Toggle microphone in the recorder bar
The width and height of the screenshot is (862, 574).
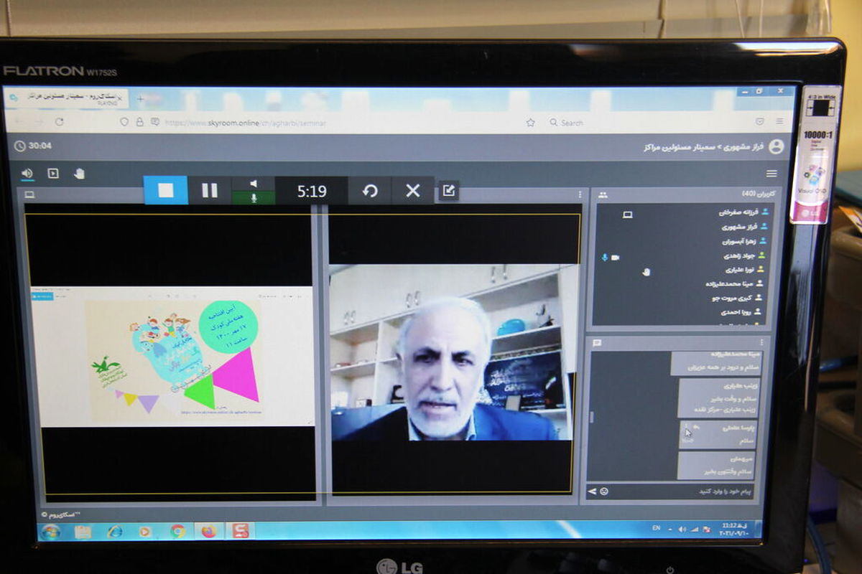(x=254, y=198)
